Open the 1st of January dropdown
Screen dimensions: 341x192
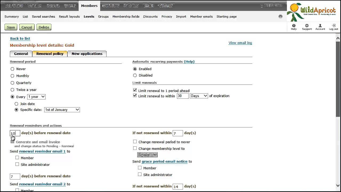62,110
